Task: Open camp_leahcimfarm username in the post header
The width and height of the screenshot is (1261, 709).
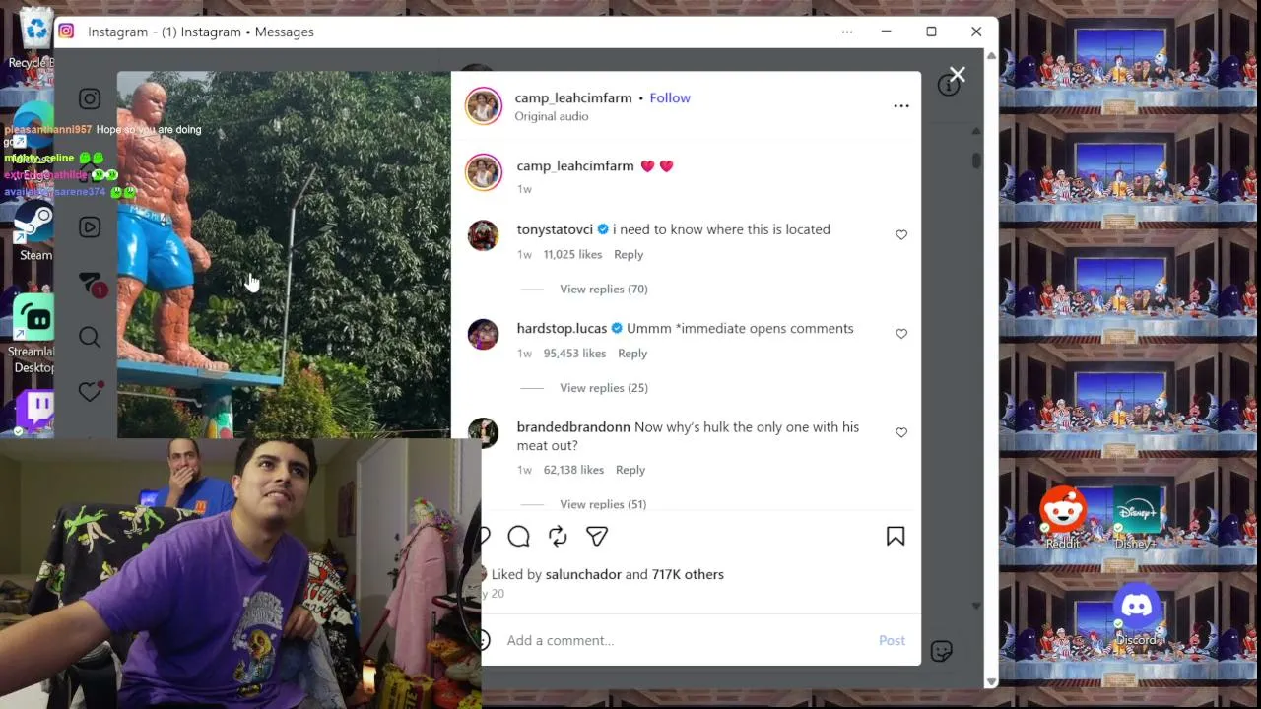Action: (x=573, y=98)
